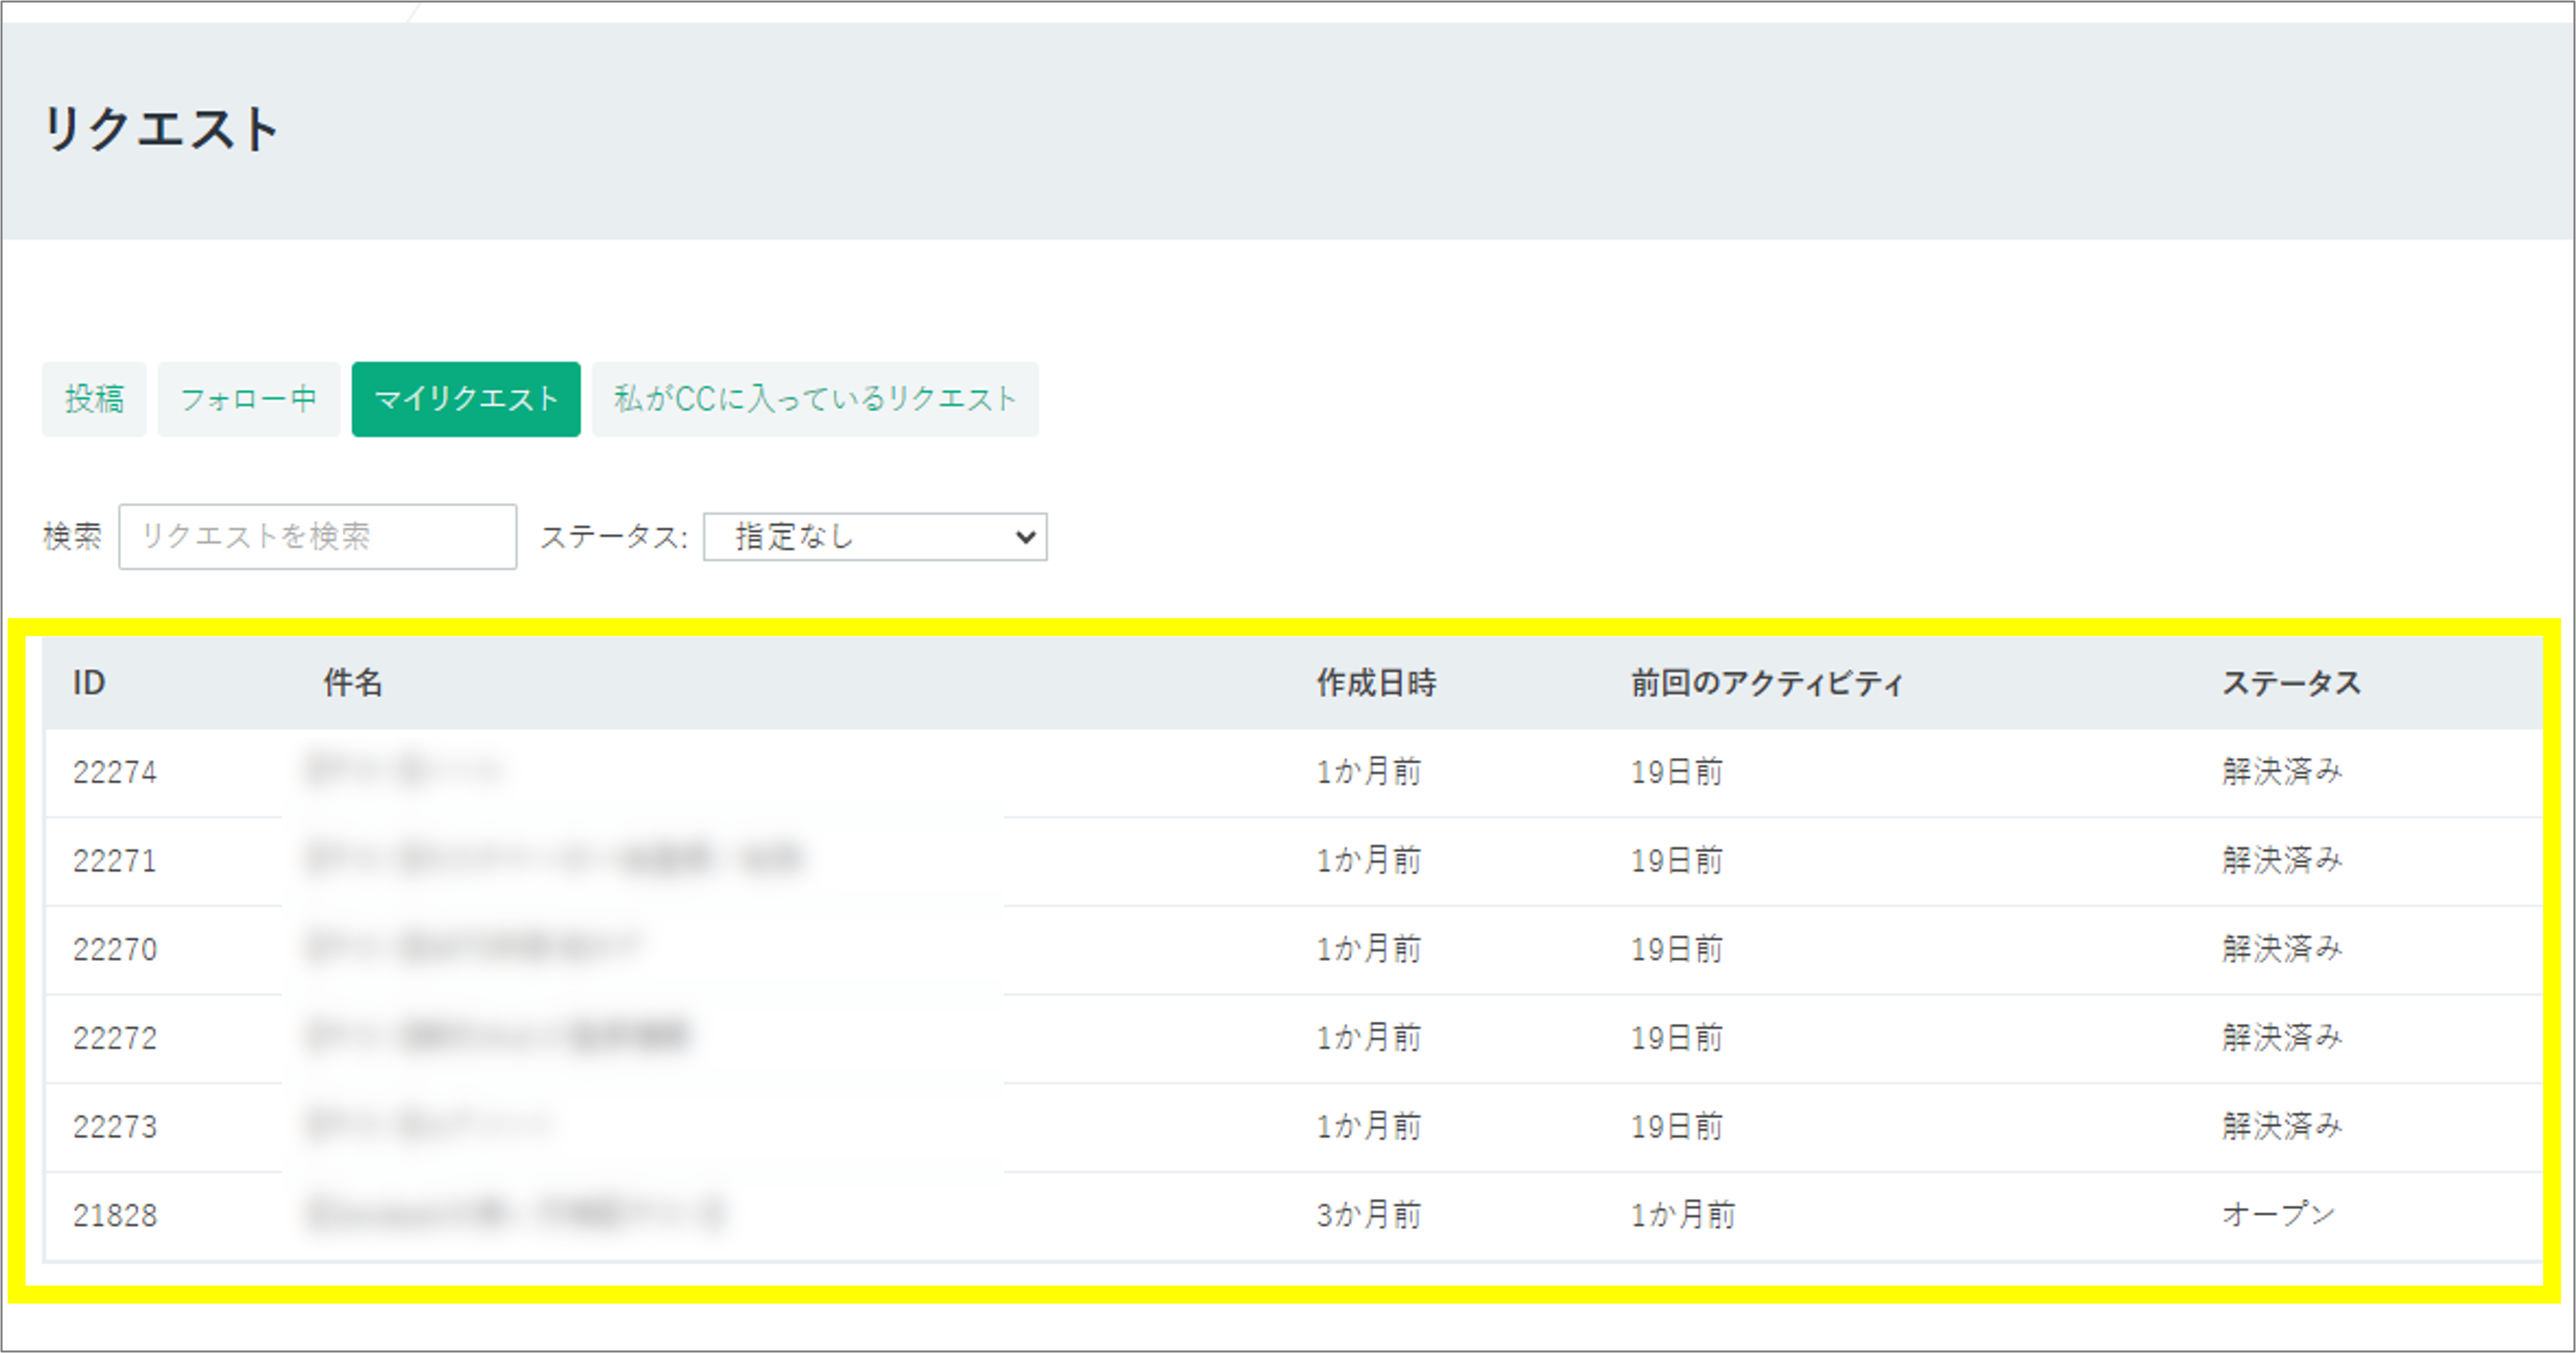Click the 件名 column header

(x=352, y=683)
